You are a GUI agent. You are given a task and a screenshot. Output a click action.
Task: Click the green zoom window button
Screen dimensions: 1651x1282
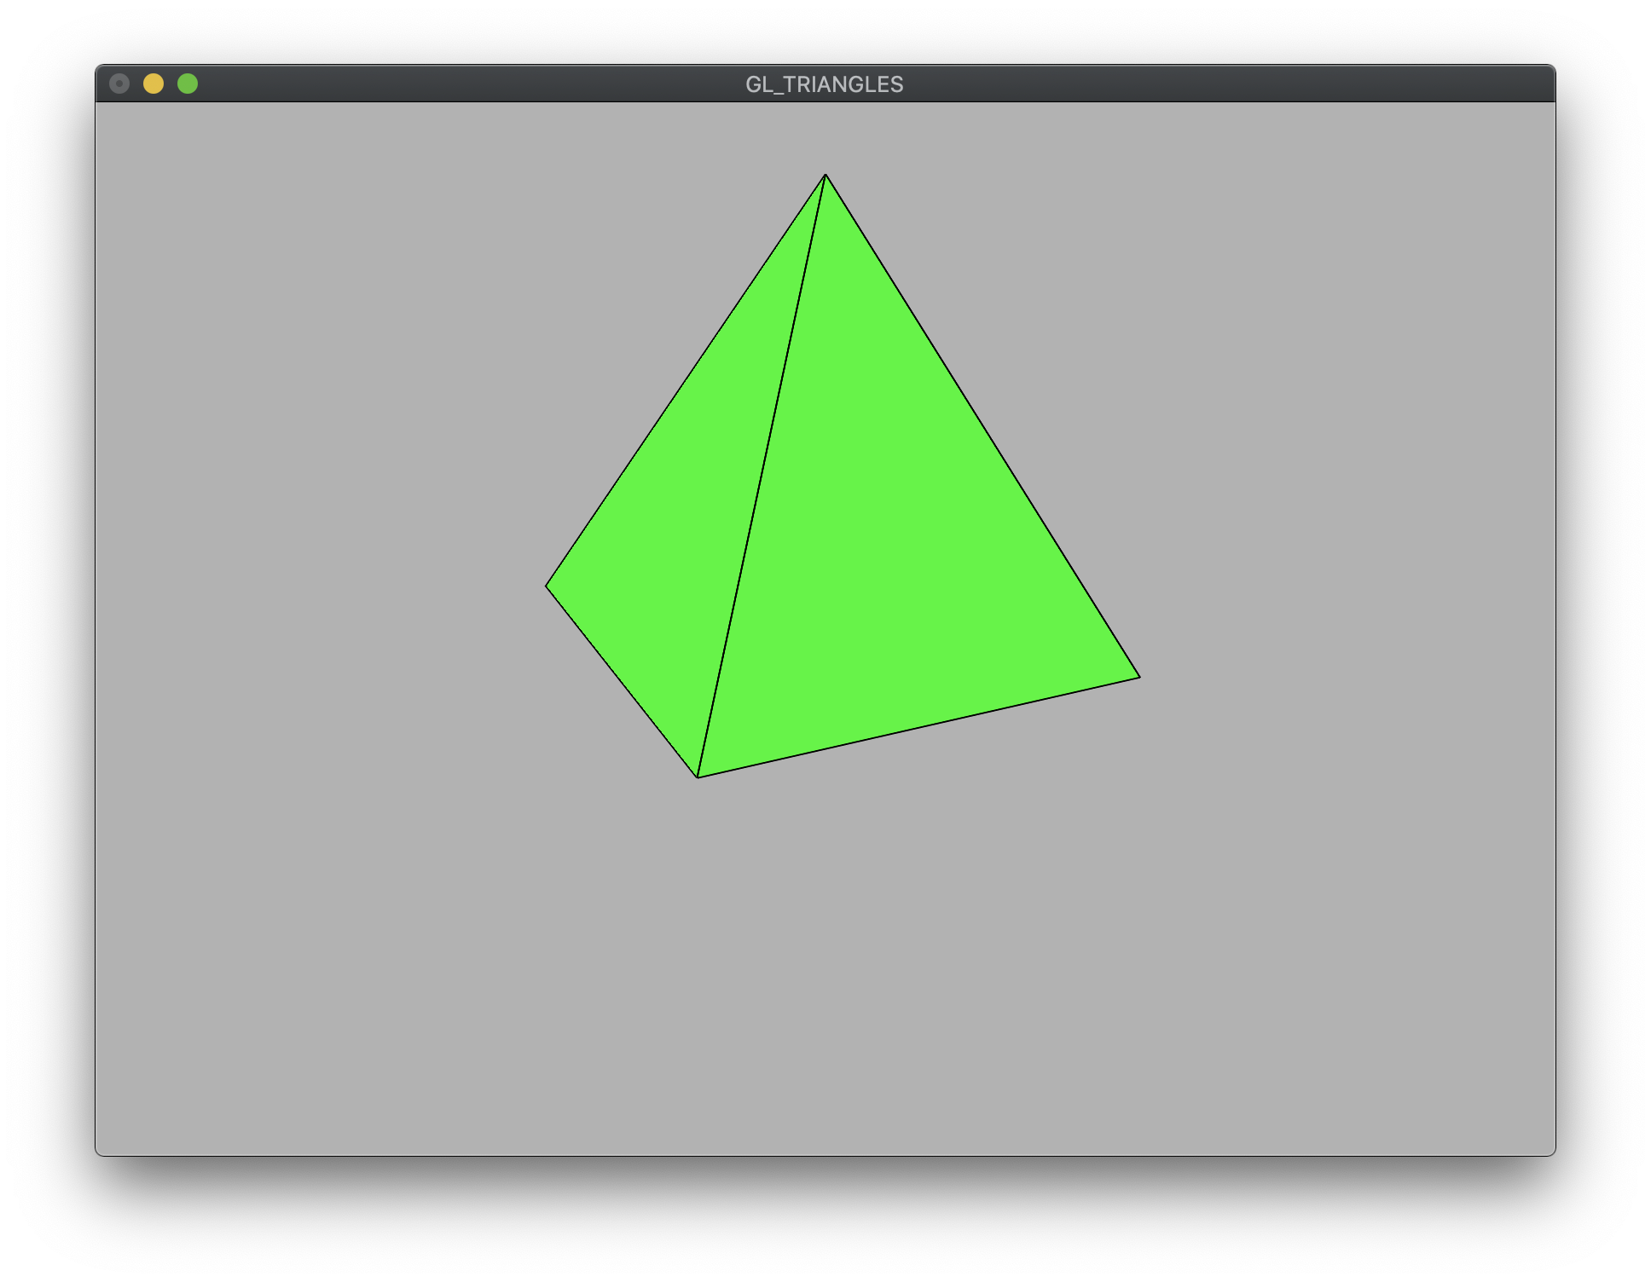coord(188,84)
